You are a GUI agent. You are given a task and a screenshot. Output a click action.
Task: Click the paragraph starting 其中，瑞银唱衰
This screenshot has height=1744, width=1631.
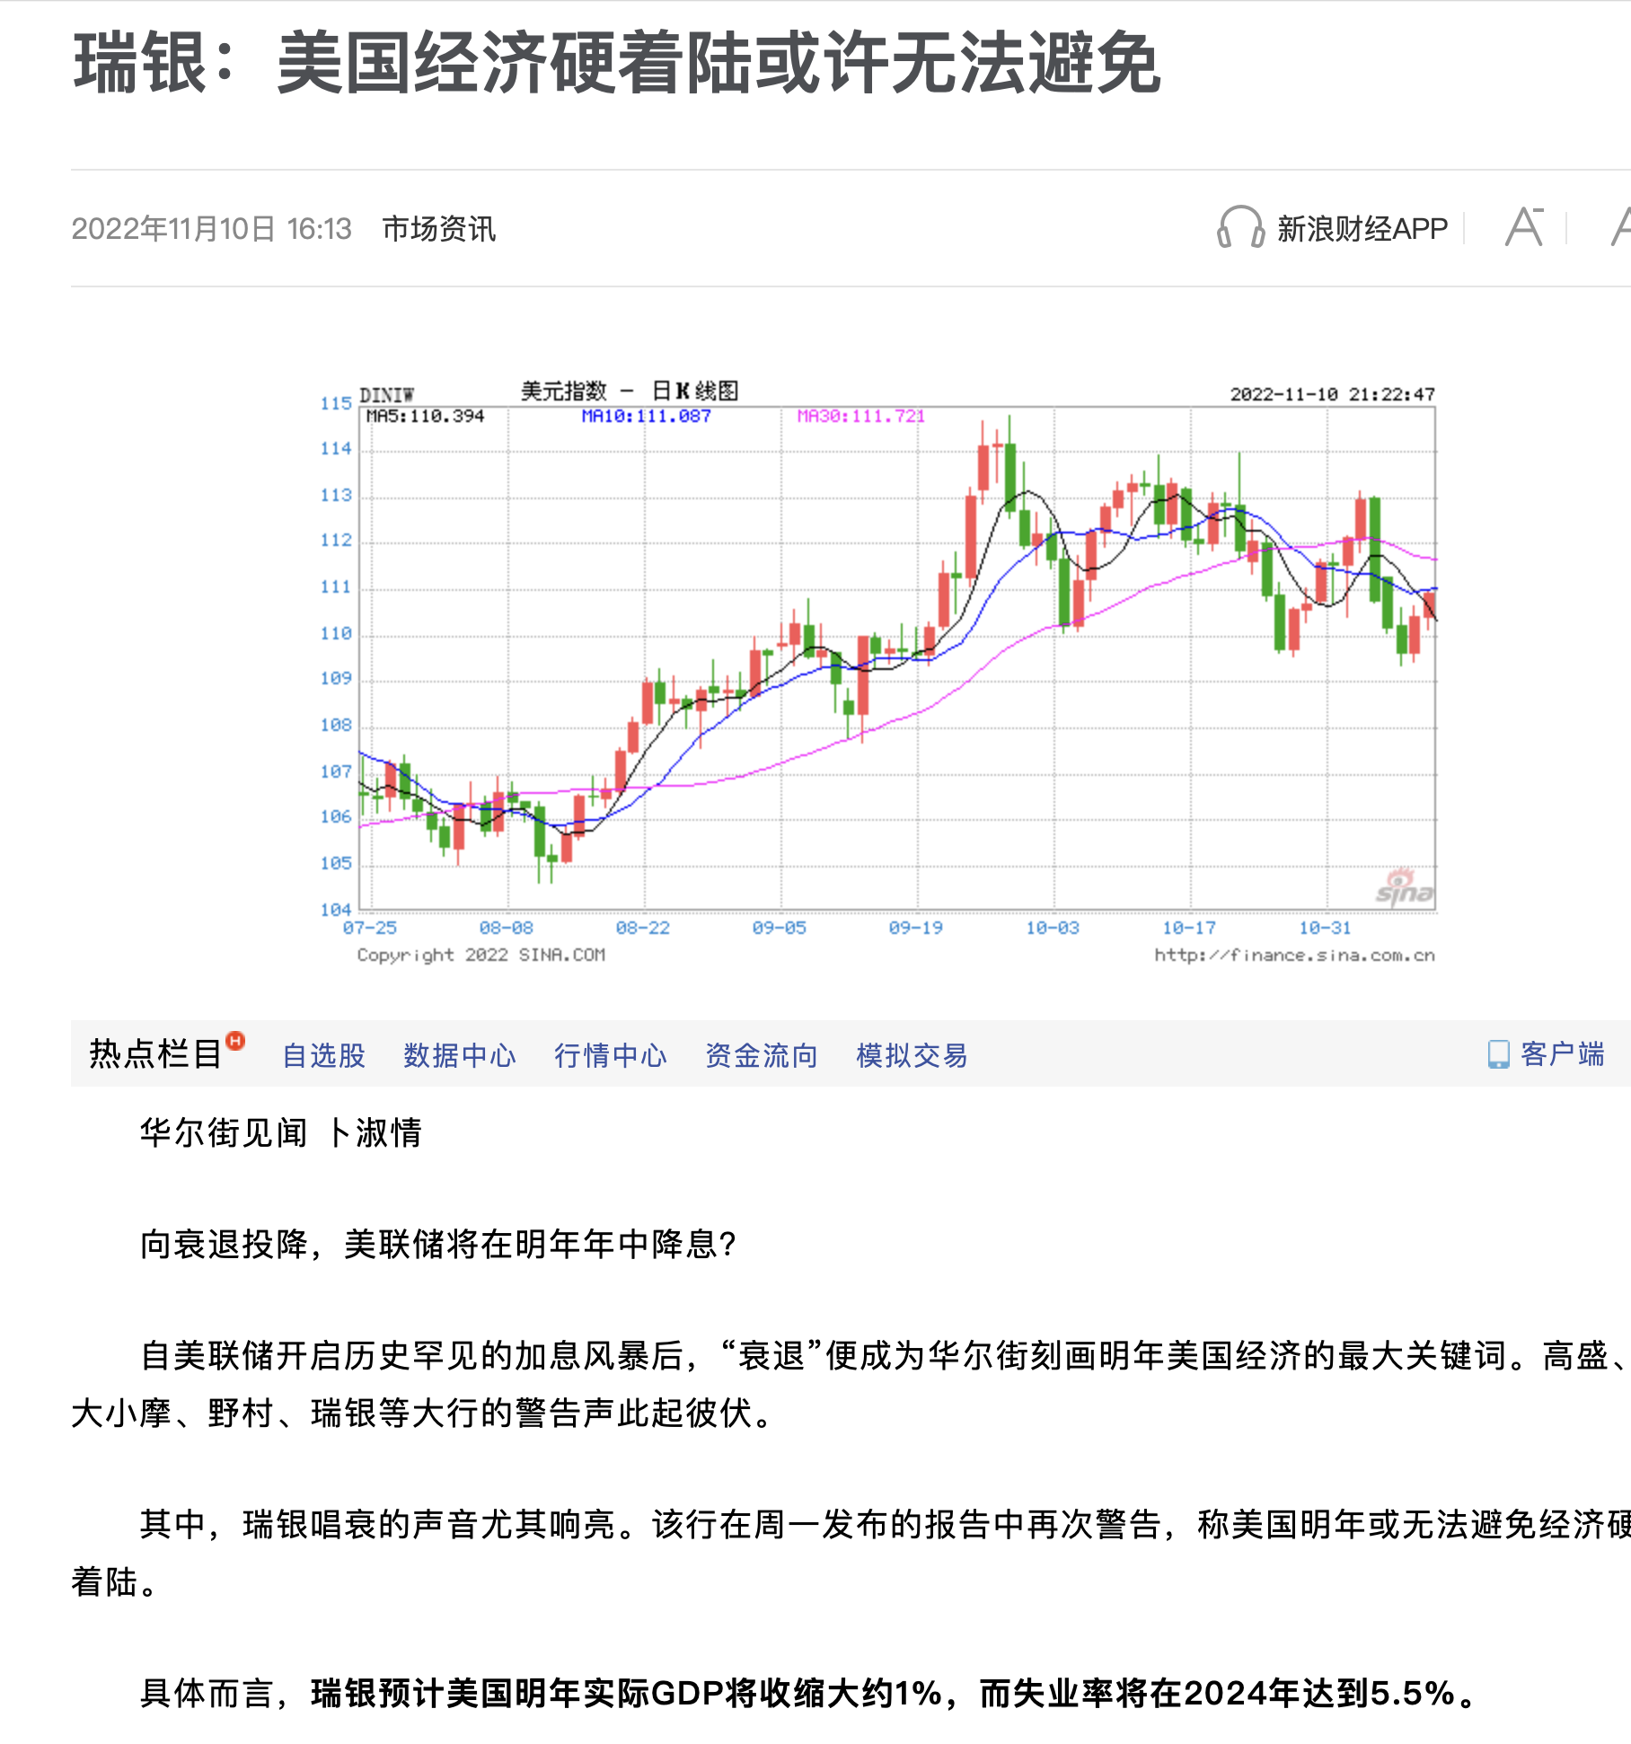pos(851,1553)
